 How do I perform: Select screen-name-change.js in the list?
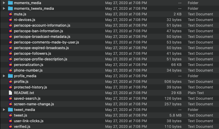[x=34, y=104]
